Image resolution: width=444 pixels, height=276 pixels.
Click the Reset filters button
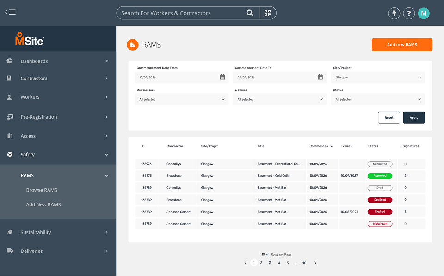pyautogui.click(x=389, y=118)
